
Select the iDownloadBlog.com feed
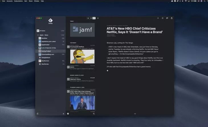(x=50, y=54)
